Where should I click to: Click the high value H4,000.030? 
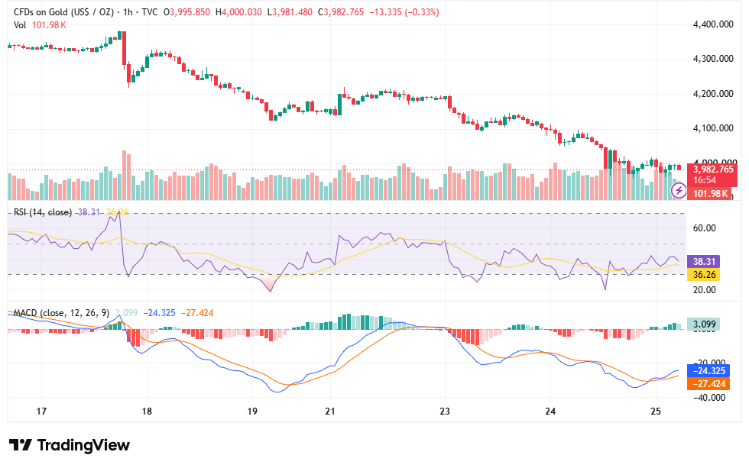tap(238, 12)
